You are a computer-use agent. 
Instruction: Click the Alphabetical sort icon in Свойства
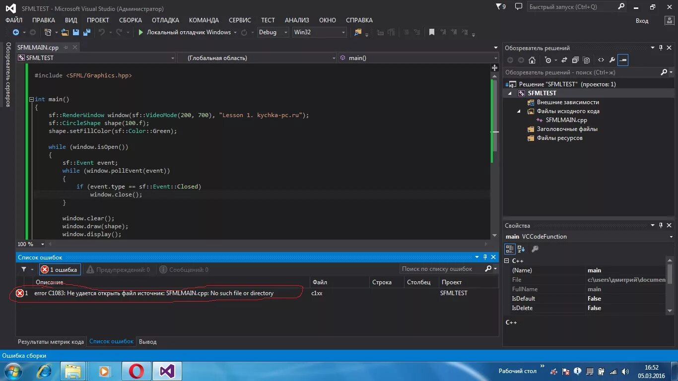(521, 249)
